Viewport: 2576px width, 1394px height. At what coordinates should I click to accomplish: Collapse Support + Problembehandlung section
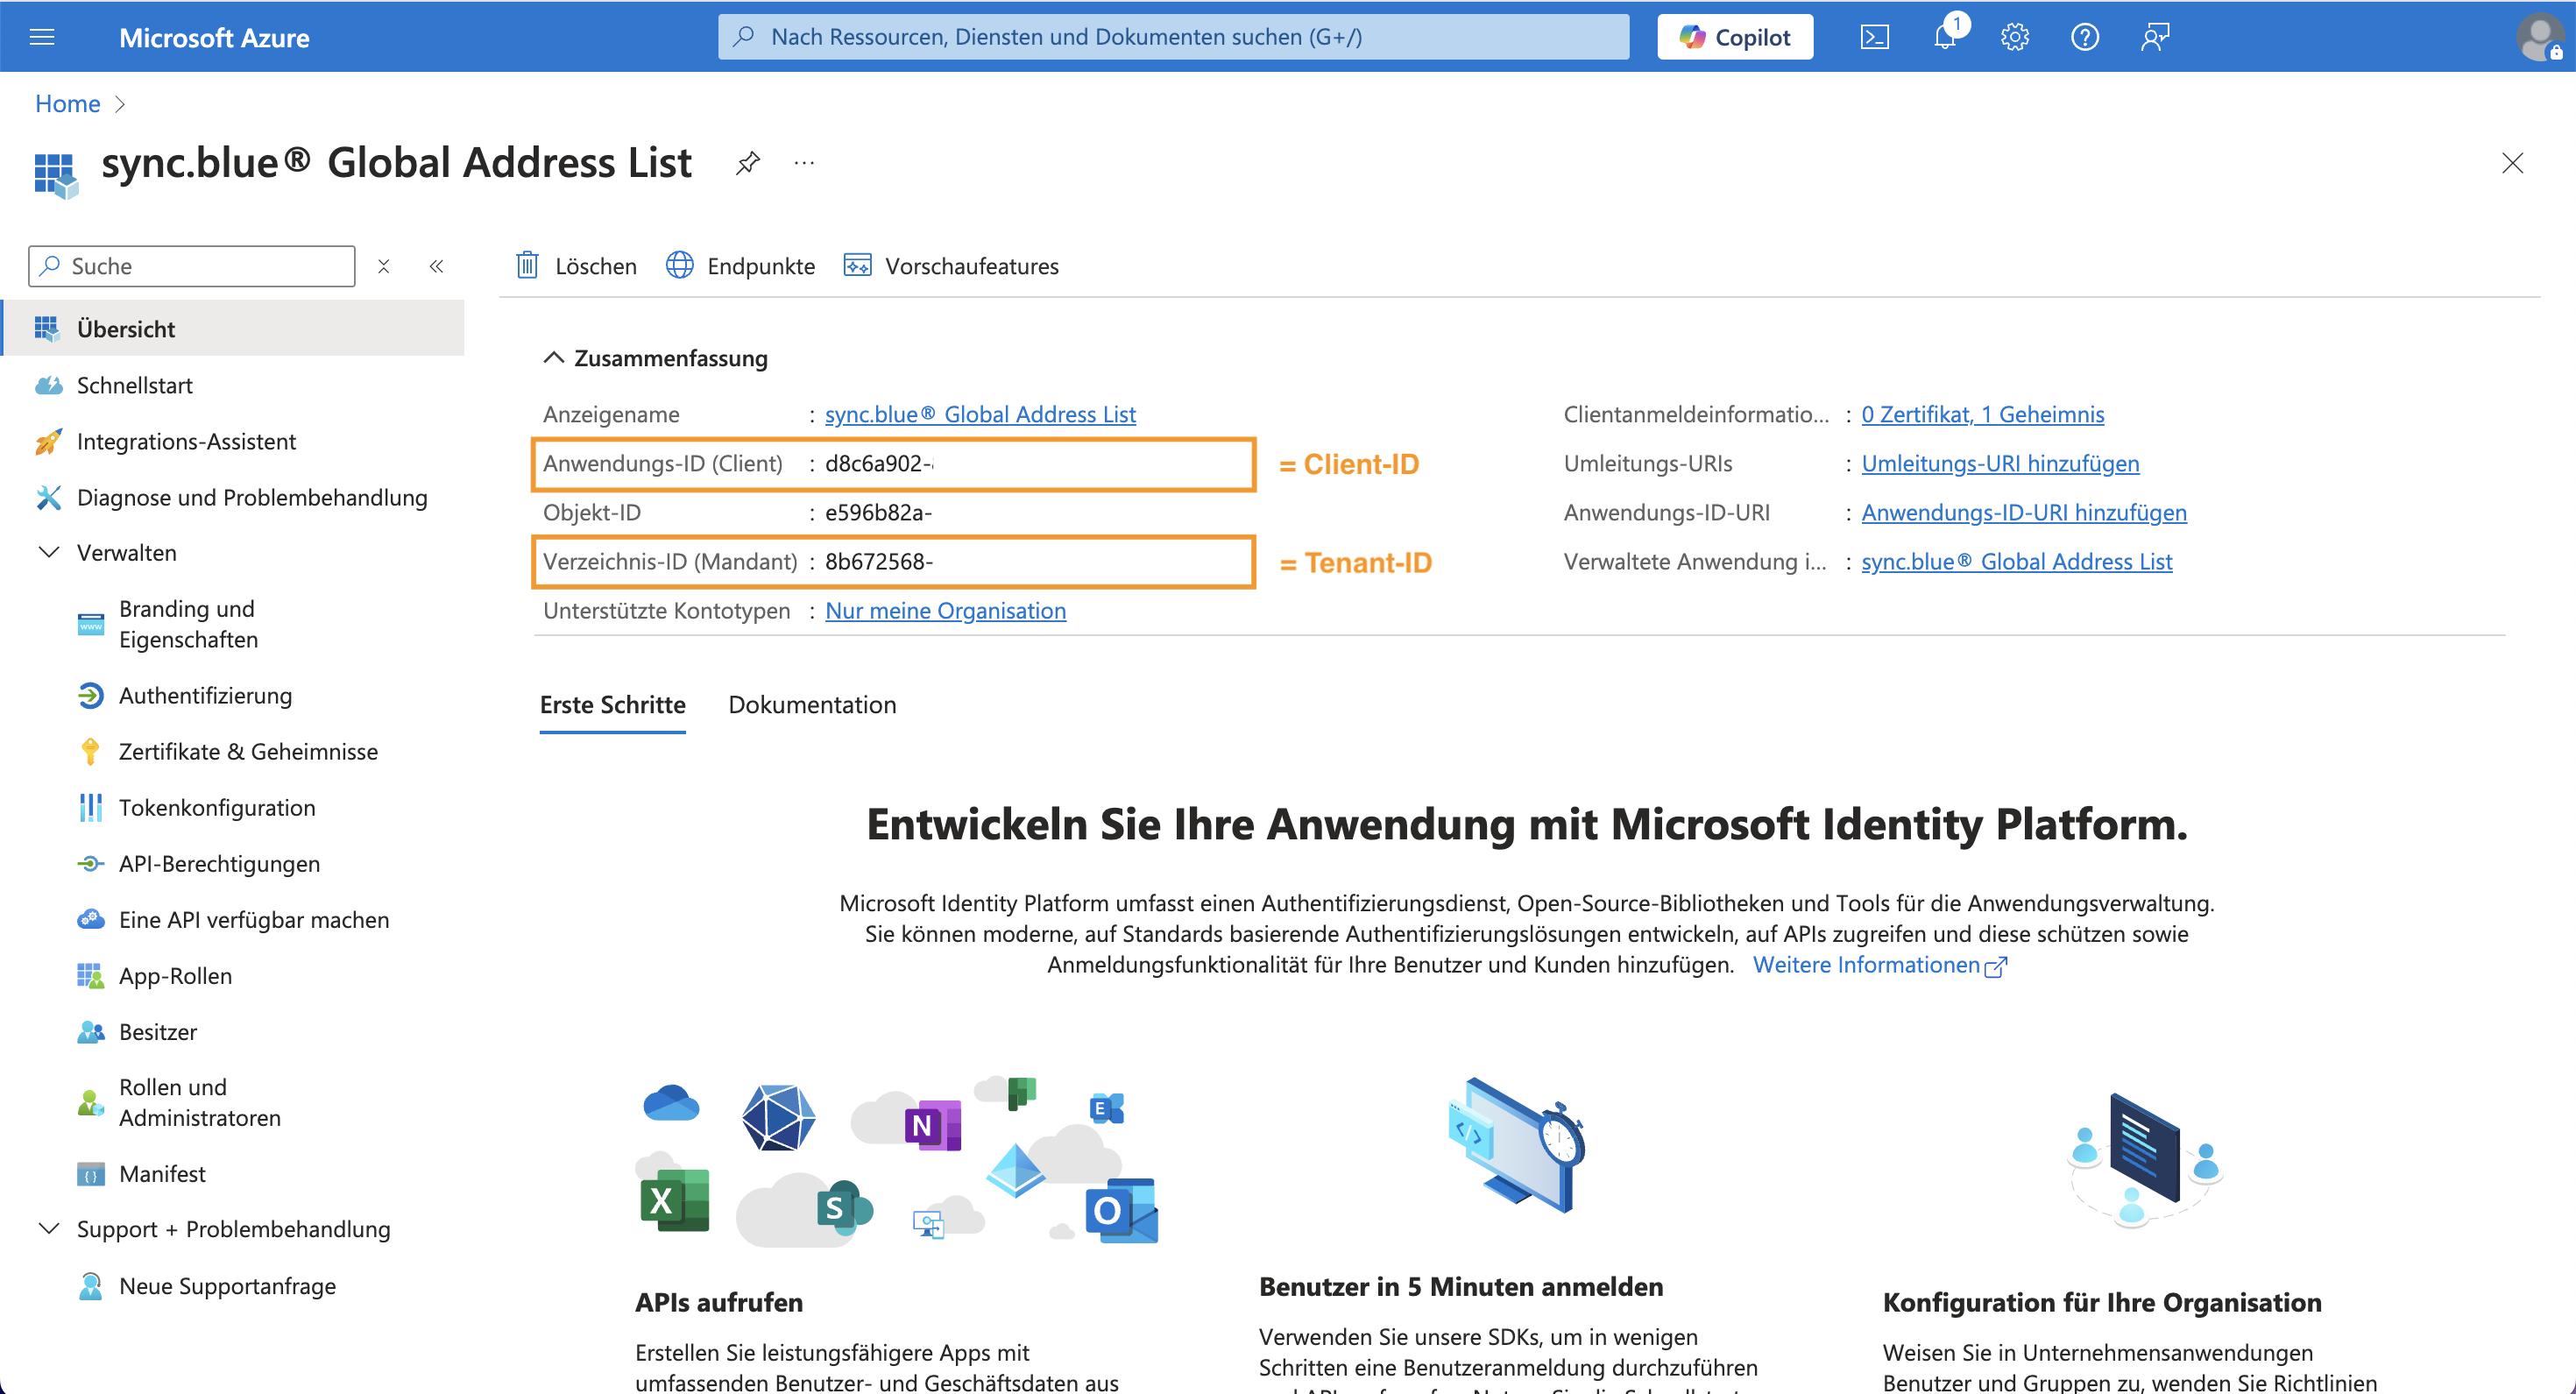[48, 1228]
